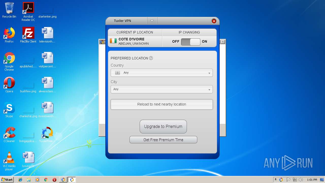The height and width of the screenshot is (183, 325).
Task: Select livingapplica desktop file icon
Action: click(x=28, y=135)
